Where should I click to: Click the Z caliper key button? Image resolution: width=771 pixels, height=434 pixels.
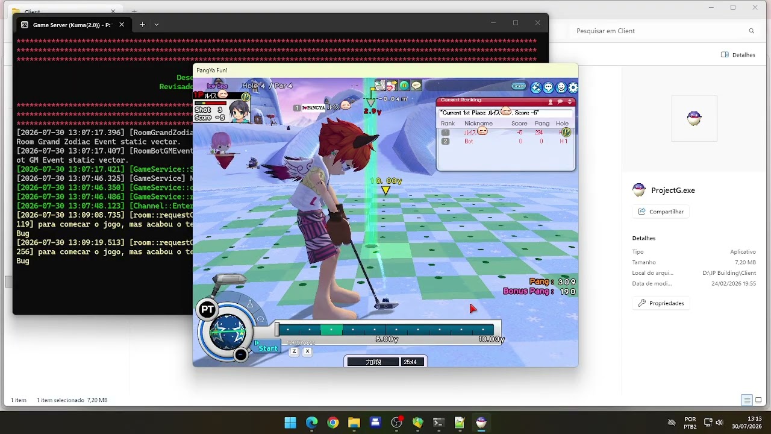point(294,351)
